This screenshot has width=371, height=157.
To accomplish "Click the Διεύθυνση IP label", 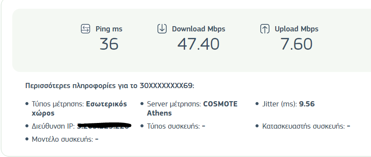I will (53, 126).
